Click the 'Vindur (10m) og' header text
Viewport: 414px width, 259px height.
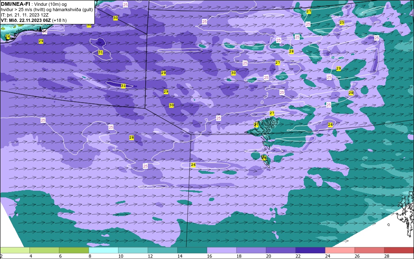pyautogui.click(x=51, y=4)
